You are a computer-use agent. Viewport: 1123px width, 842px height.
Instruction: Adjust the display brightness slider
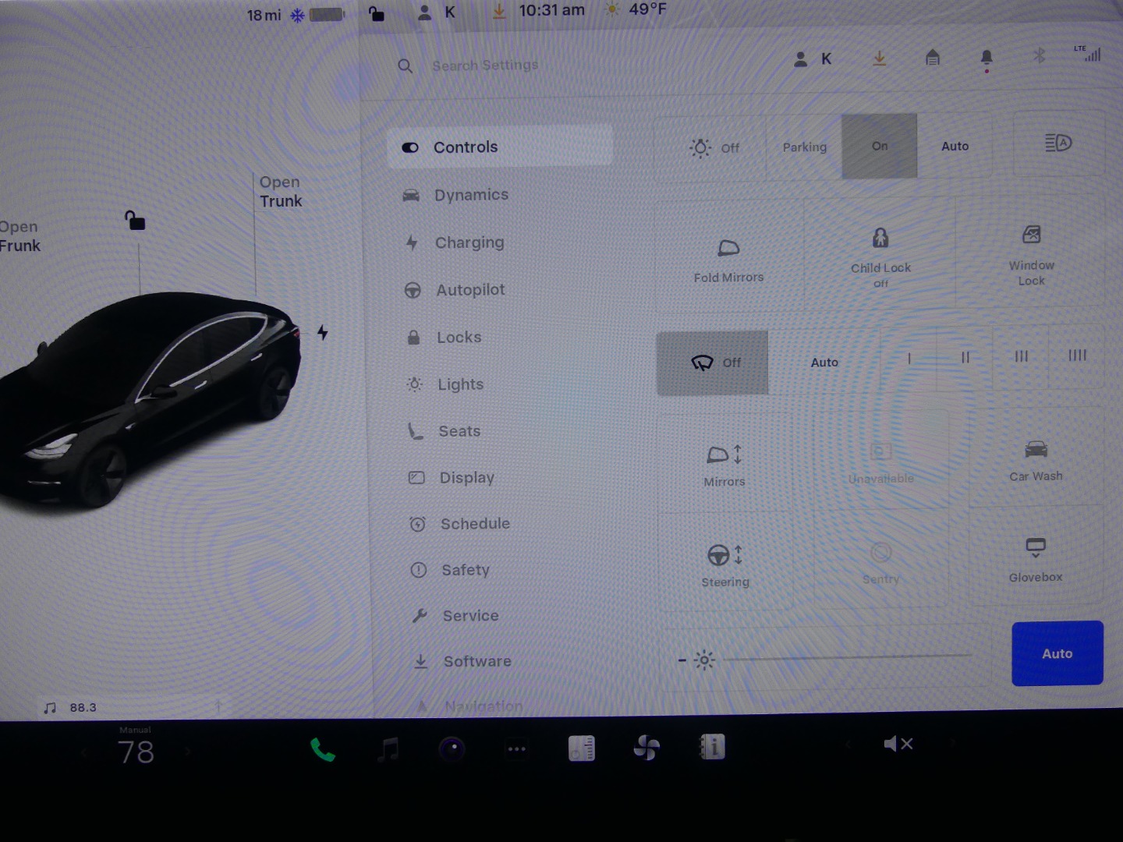pyautogui.click(x=846, y=659)
